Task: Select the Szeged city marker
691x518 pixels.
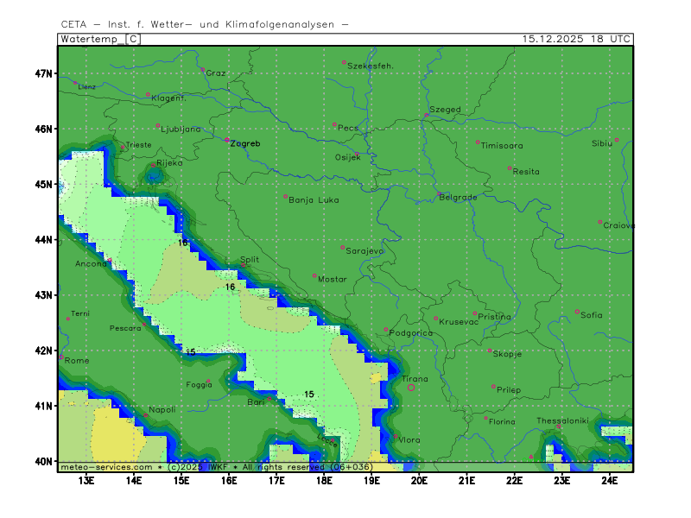Action: point(426,115)
